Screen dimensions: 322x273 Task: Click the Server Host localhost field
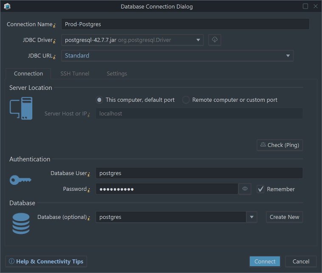[x=199, y=113]
